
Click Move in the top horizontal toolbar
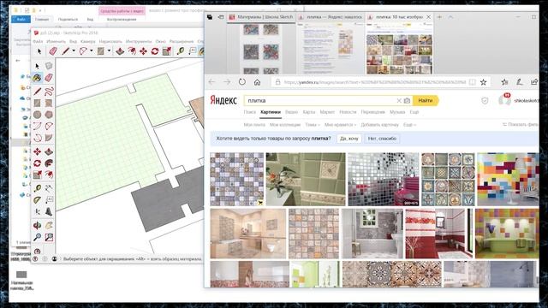pyautogui.click(x=143, y=51)
